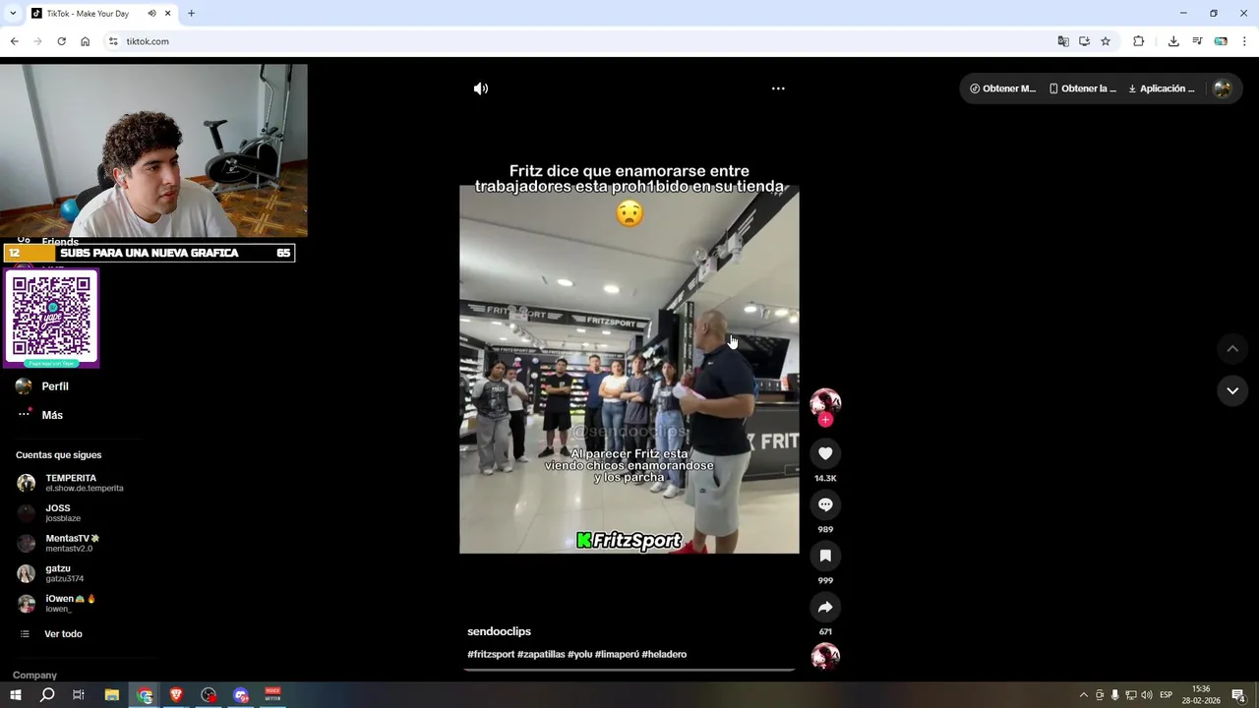Select the TikTok - Make Your Day tab
1259x708 pixels.
pyautogui.click(x=89, y=14)
